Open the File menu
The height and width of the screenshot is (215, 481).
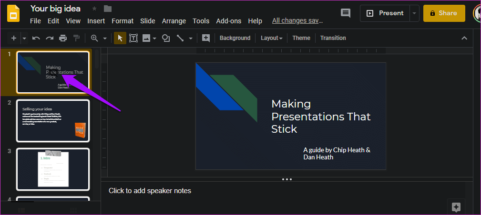35,21
